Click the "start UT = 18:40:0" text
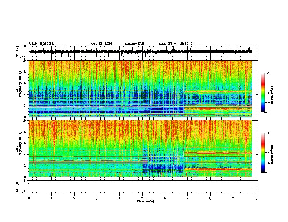The height and width of the screenshot is (222, 288). [176, 44]
